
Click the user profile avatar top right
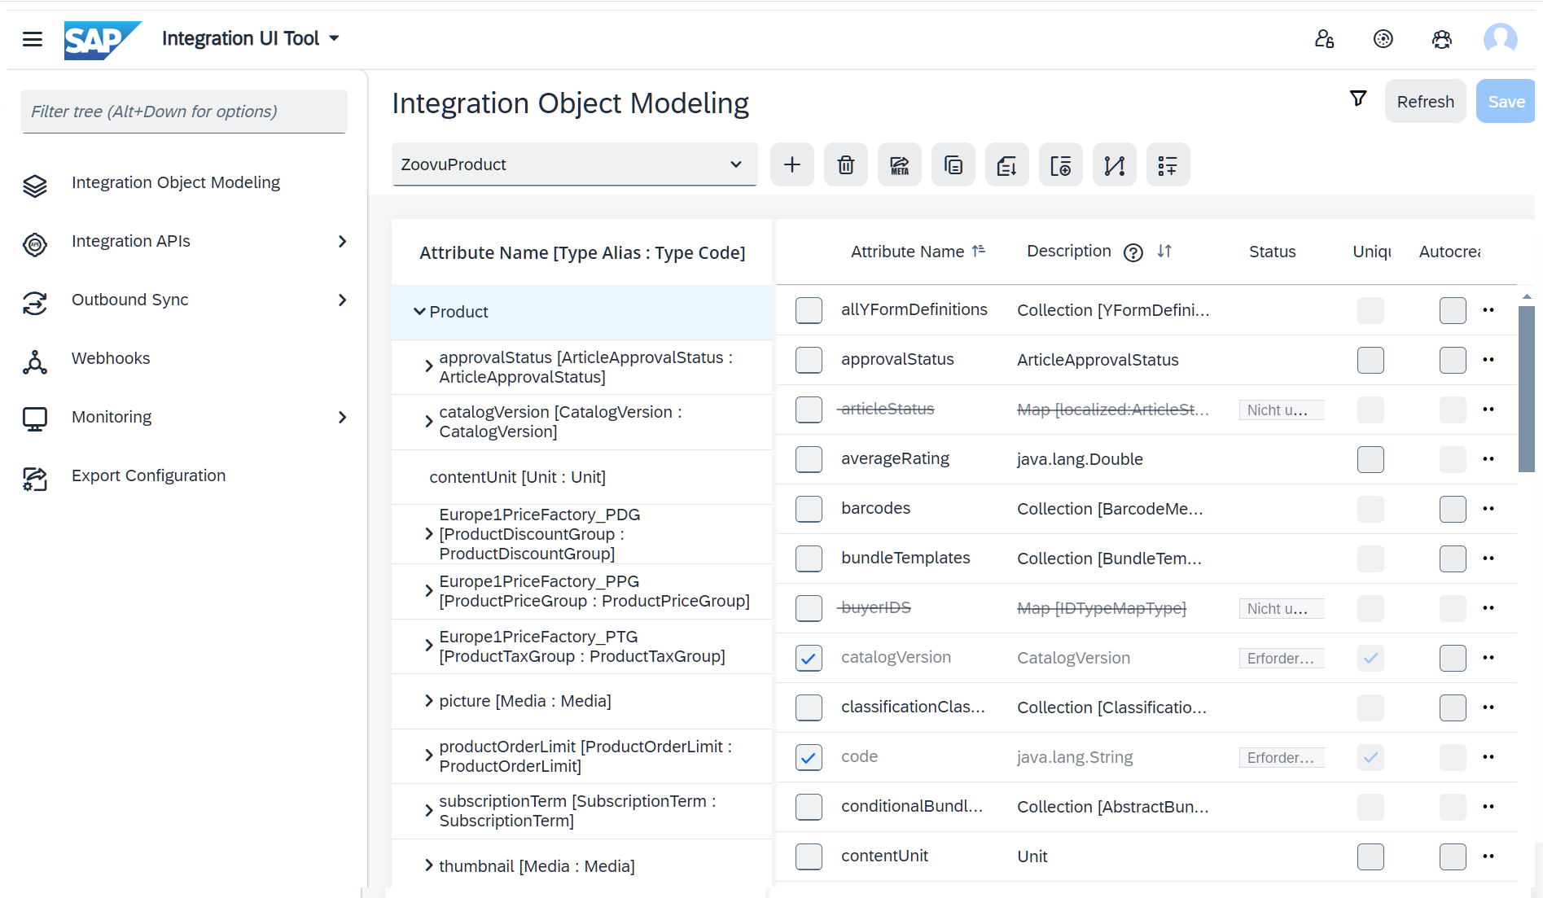coord(1501,38)
